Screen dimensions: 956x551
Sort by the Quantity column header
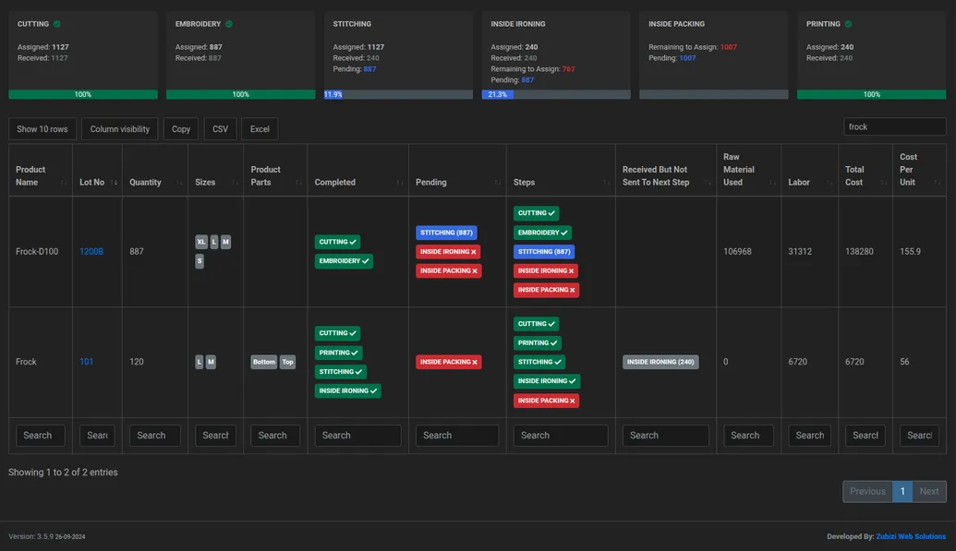pos(154,183)
